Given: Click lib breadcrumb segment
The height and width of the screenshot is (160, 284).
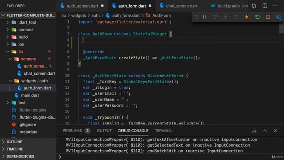Looking at the screenshot, I should pyautogui.click(x=63, y=16).
